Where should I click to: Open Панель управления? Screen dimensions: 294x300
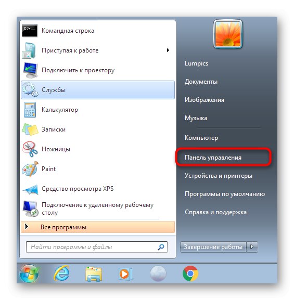[x=213, y=158]
